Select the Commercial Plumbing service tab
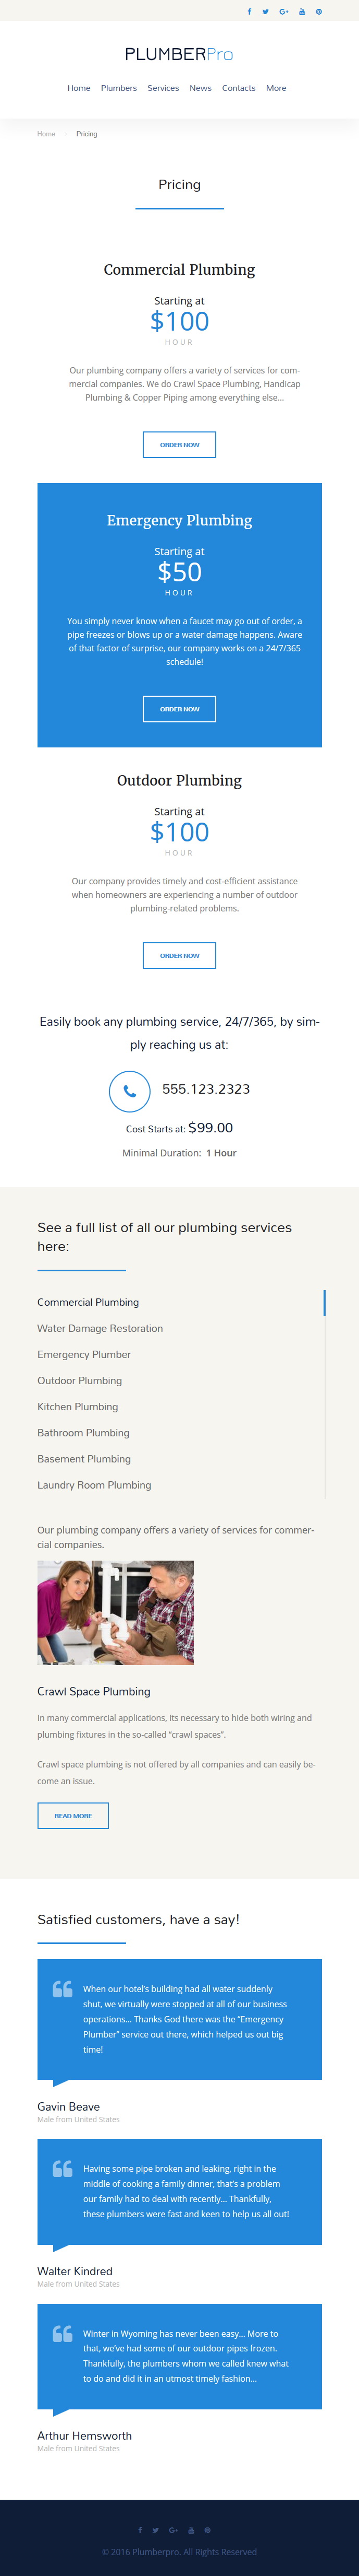Viewport: 359px width, 2576px height. [x=88, y=1302]
